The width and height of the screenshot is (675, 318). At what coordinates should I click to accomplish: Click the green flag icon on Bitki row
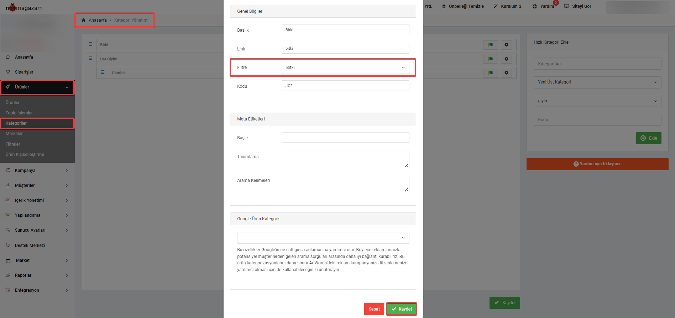[x=491, y=45]
